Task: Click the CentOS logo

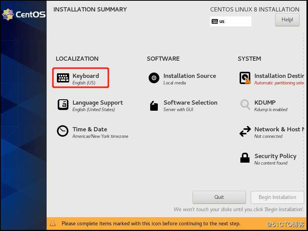Action: coord(24,15)
